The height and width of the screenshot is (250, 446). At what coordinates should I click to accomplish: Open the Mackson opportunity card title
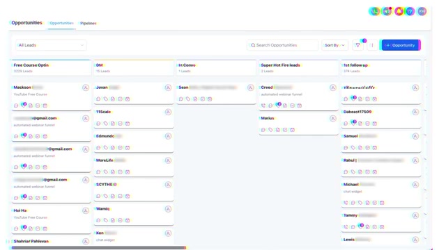(x=22, y=87)
